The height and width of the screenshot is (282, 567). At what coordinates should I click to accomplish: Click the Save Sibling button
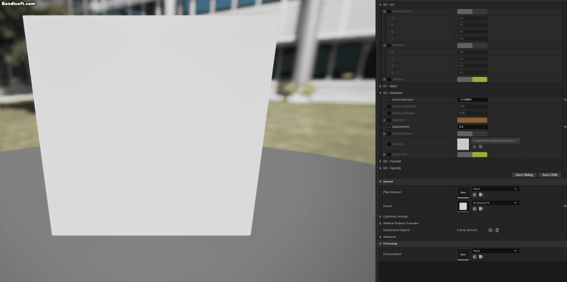pyautogui.click(x=524, y=175)
